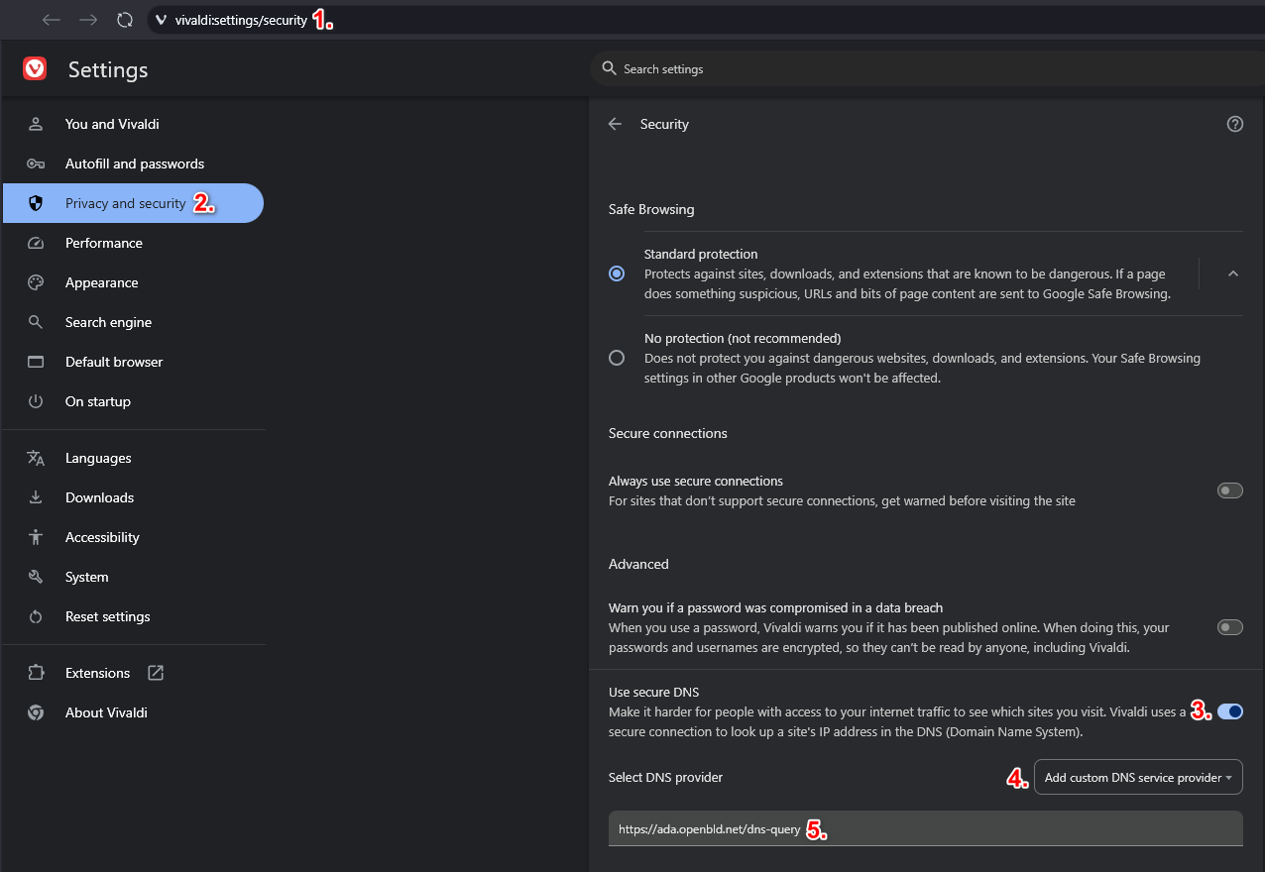
Task: Click the browser forward arrow
Action: coord(88,20)
